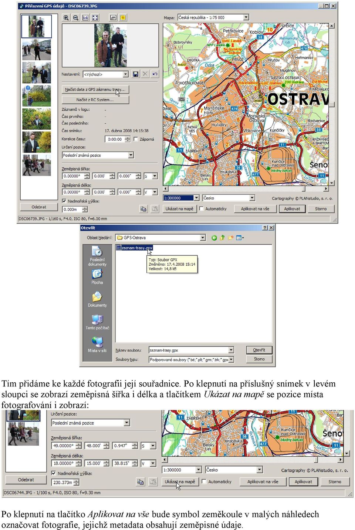Viewport: 355px width, 530px height.
Task: Click the zoom in magnifier icon
Action: (x=66, y=18)
